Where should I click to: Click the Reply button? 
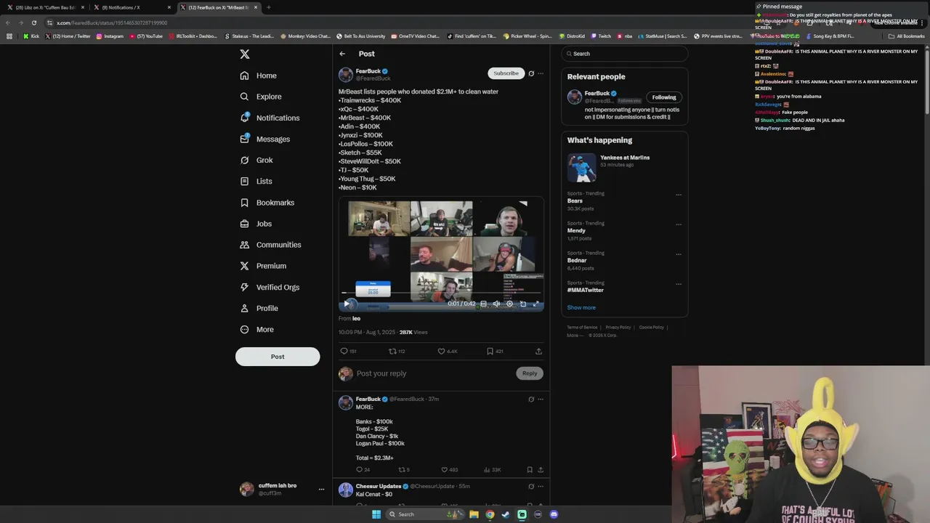(530, 373)
